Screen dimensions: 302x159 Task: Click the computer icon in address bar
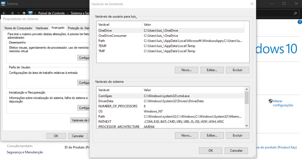[30, 13]
